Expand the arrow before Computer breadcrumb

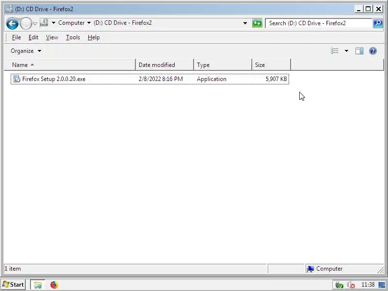click(53, 23)
